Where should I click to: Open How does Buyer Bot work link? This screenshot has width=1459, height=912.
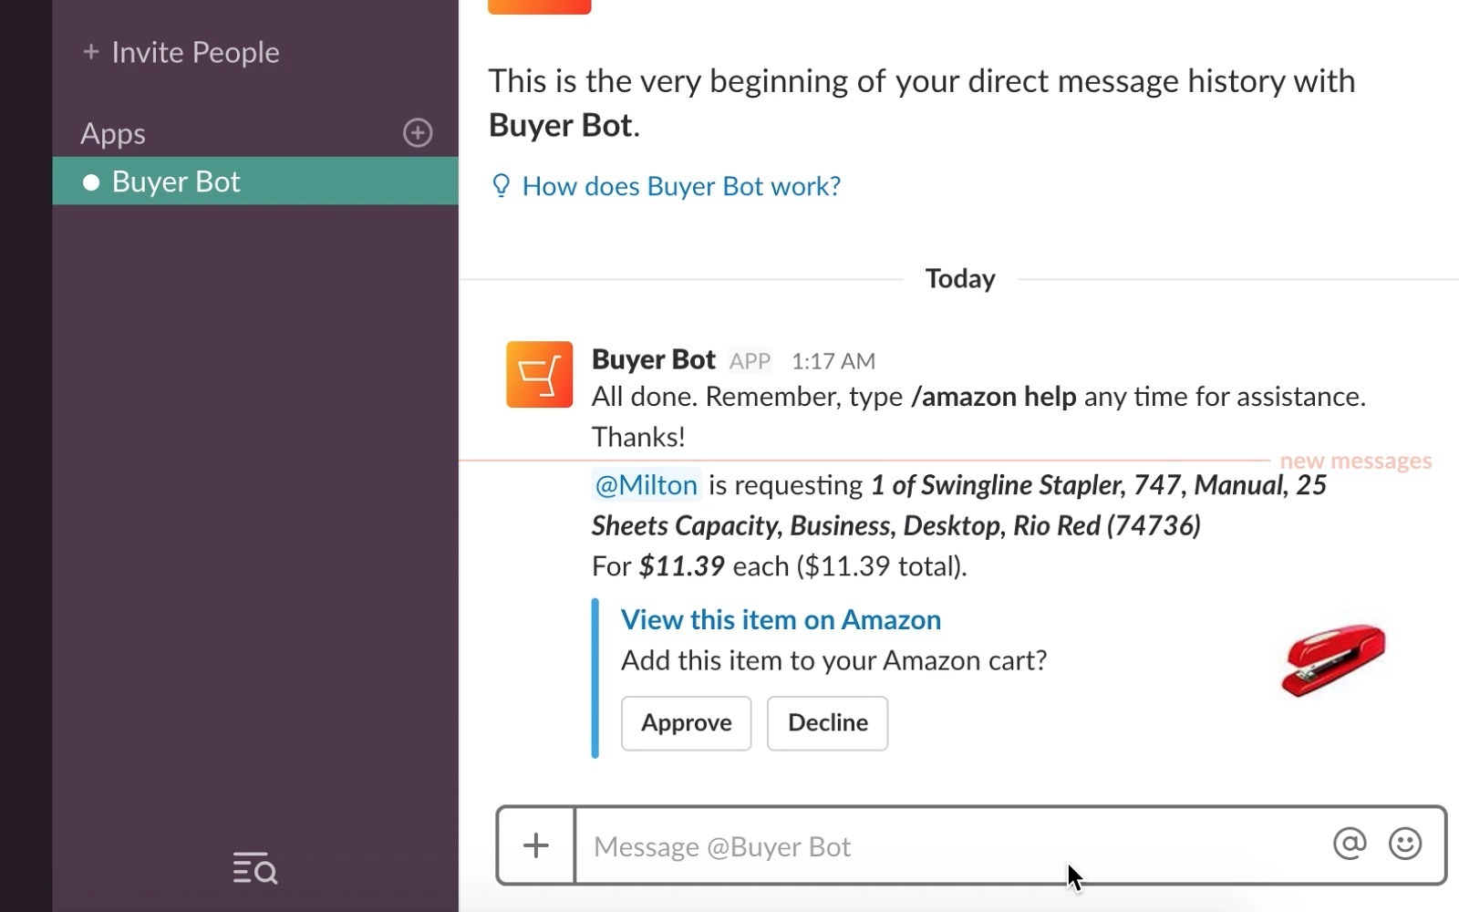tap(680, 186)
